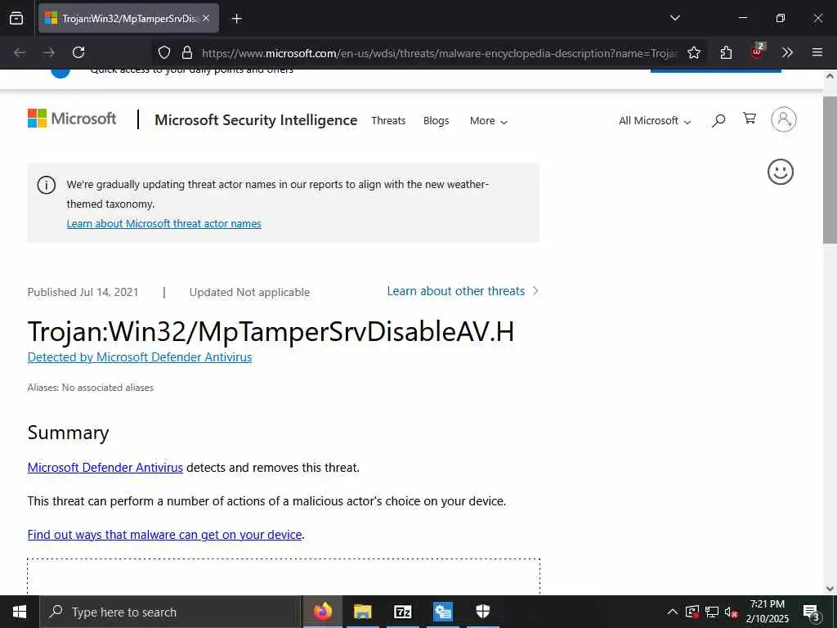Expand the All Microsoft dropdown

pos(655,121)
